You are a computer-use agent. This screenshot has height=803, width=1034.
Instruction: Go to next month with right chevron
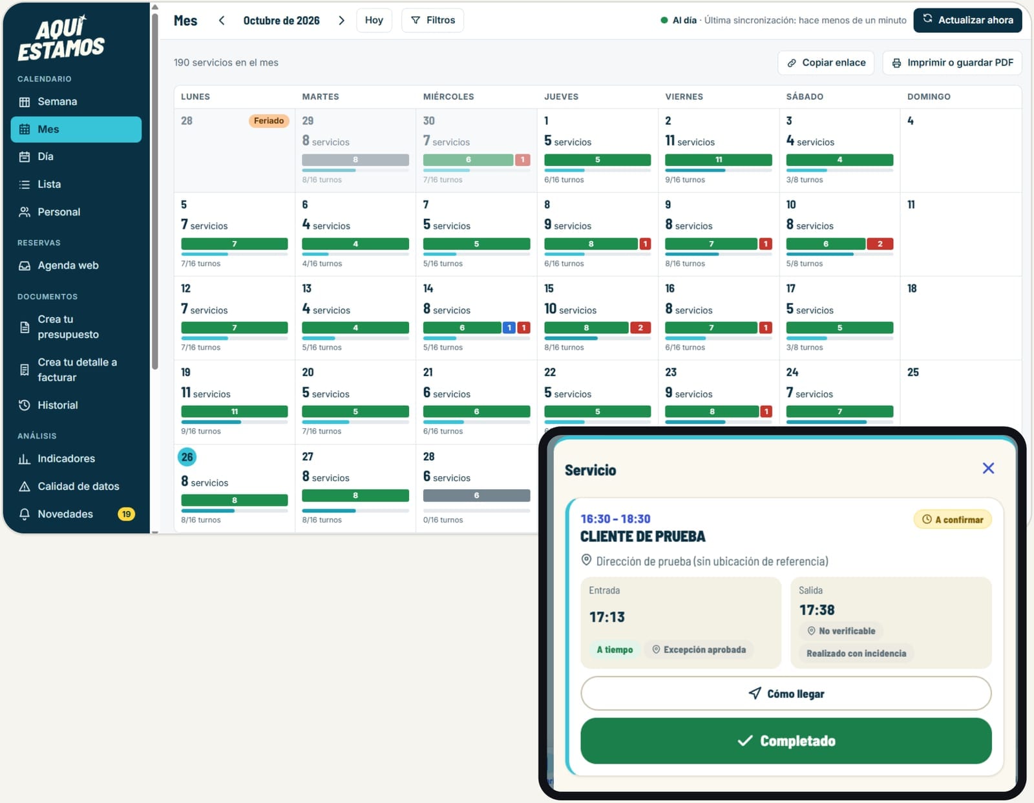[341, 21]
